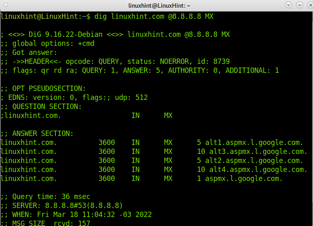Image resolution: width=313 pixels, height=226 pixels.
Task: Click the 'global options: +cmd' line
Action: [x=53, y=43]
